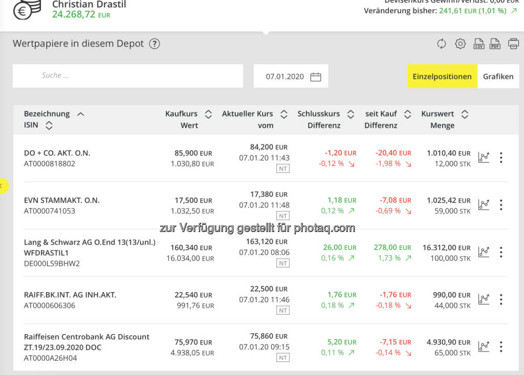This screenshot has width=524, height=375.
Task: Toggle sort order for seit Kauf column
Action: [407, 114]
